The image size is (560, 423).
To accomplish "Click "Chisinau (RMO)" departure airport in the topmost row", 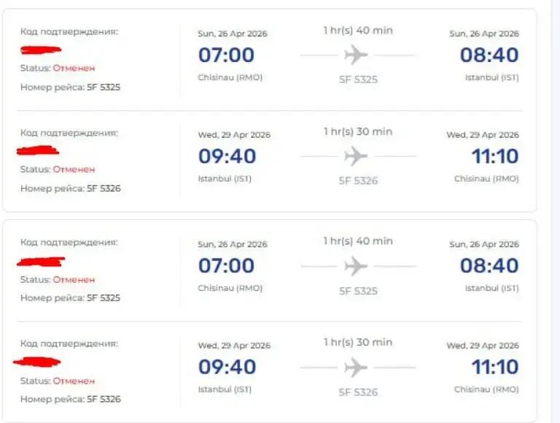I will click(230, 77).
